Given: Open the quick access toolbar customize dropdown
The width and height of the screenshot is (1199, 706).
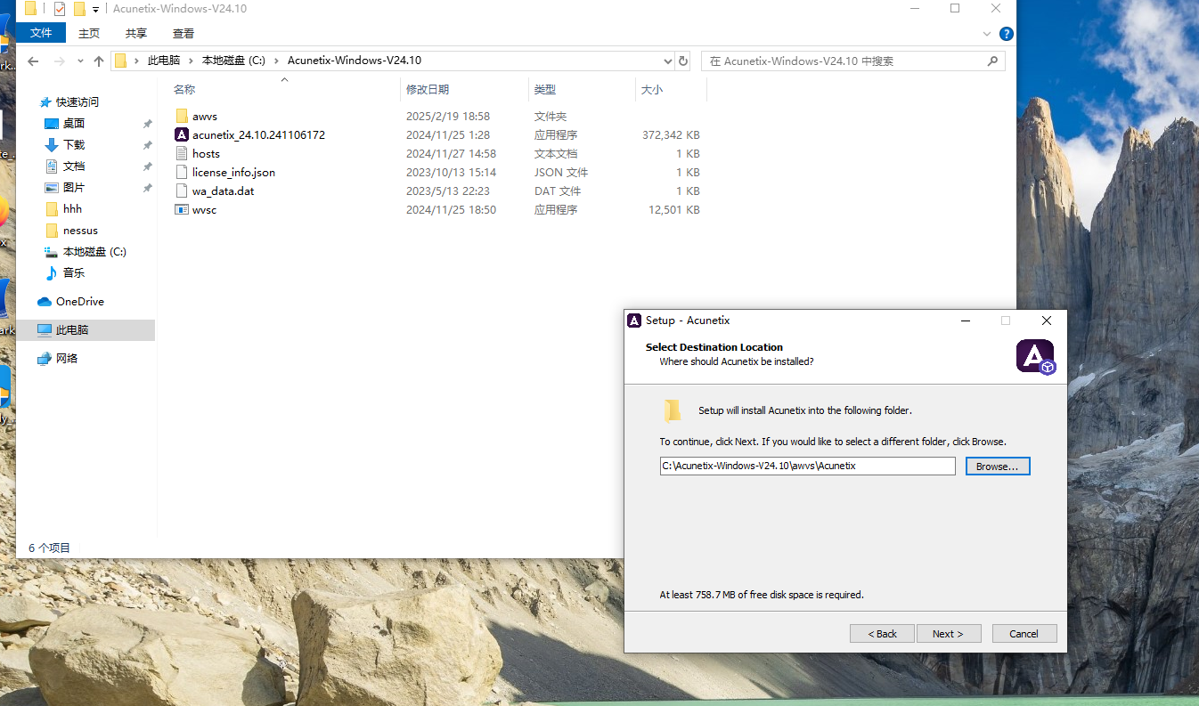Looking at the screenshot, I should [95, 10].
